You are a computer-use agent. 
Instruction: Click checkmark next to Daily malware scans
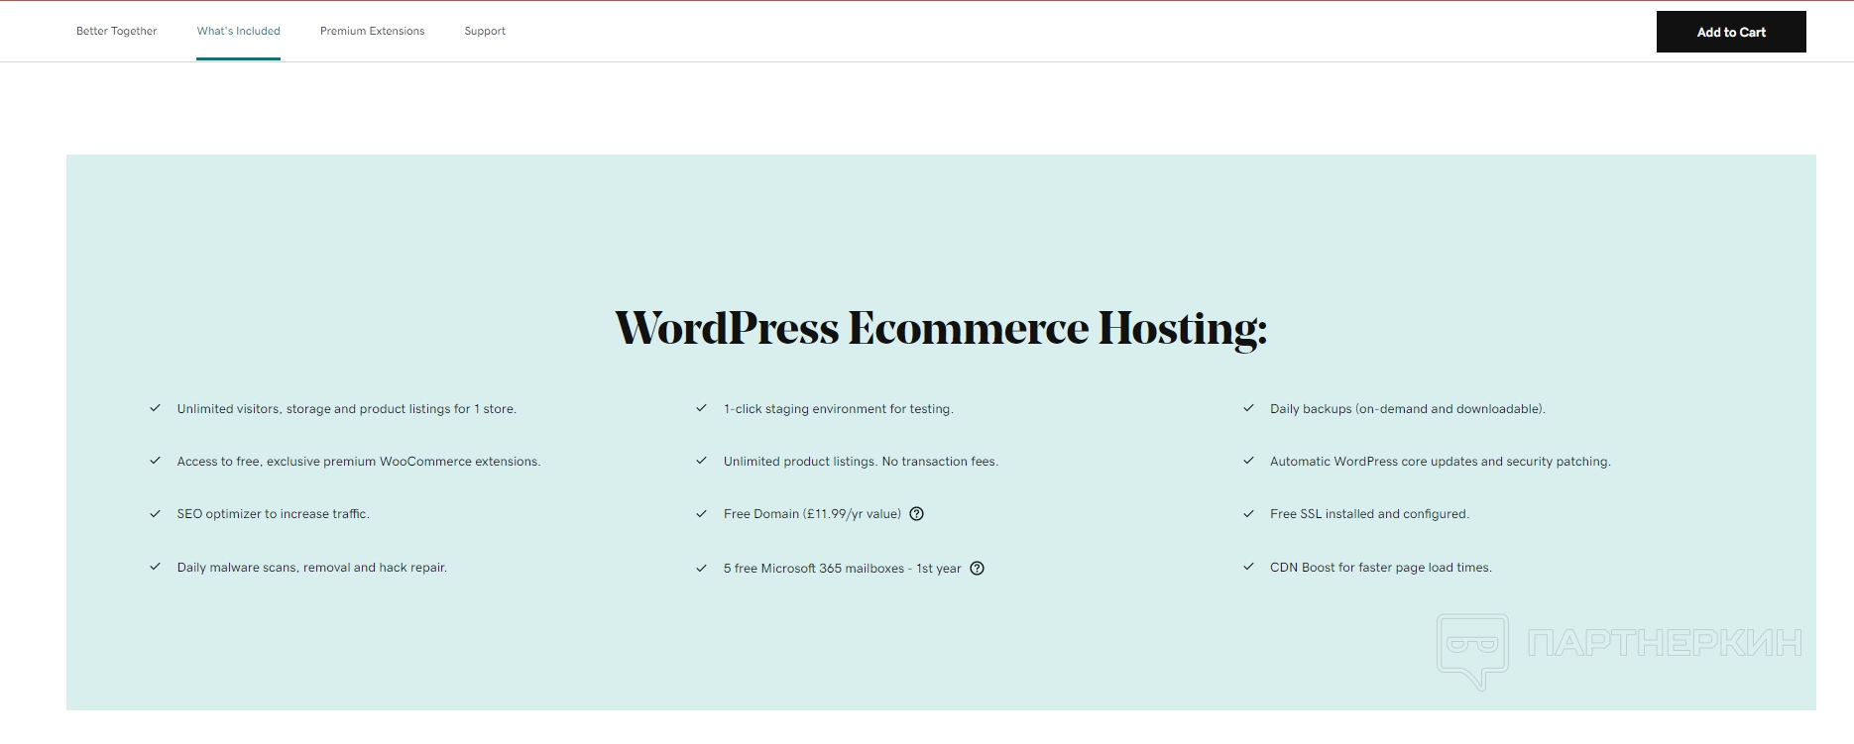tap(155, 567)
